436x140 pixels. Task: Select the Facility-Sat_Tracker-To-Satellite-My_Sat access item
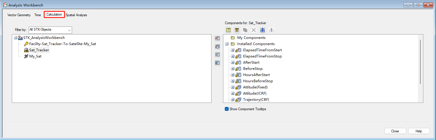click(x=62, y=44)
